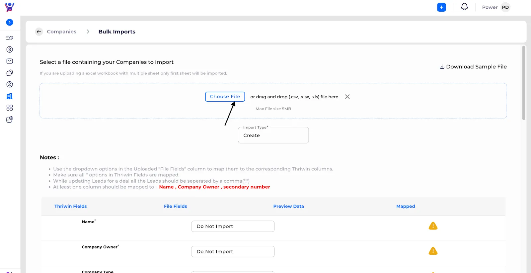This screenshot has height=273, width=531.
Task: Go back using the left arrow button
Action: 39,32
